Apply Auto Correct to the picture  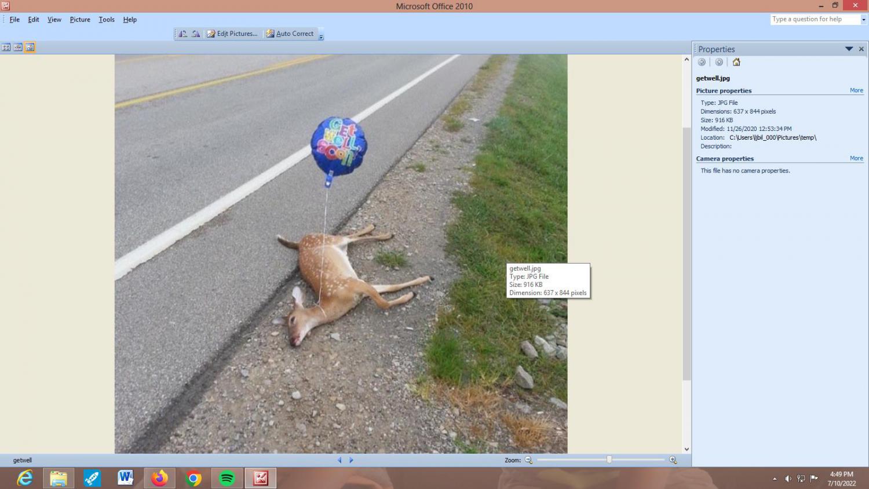click(290, 34)
